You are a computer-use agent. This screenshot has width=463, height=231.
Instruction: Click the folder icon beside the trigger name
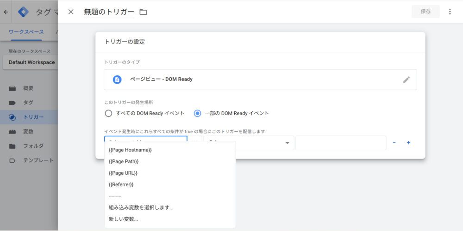tap(143, 12)
